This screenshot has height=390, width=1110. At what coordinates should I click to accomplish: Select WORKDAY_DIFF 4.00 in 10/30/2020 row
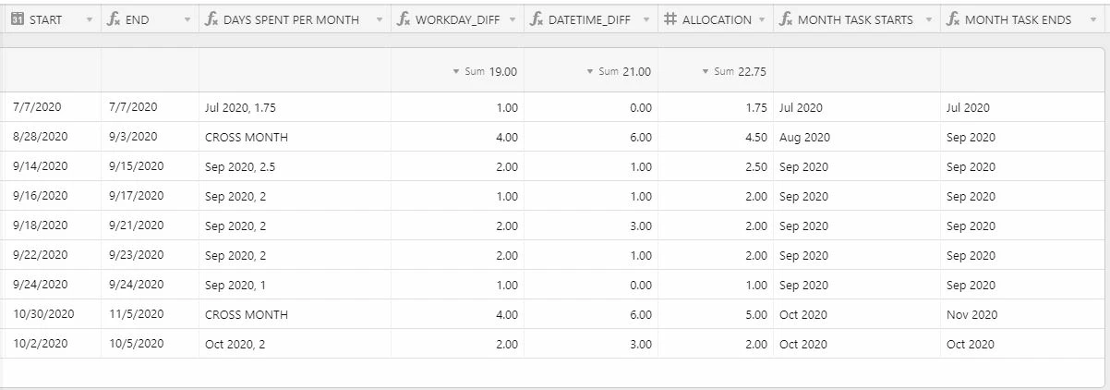click(x=457, y=314)
